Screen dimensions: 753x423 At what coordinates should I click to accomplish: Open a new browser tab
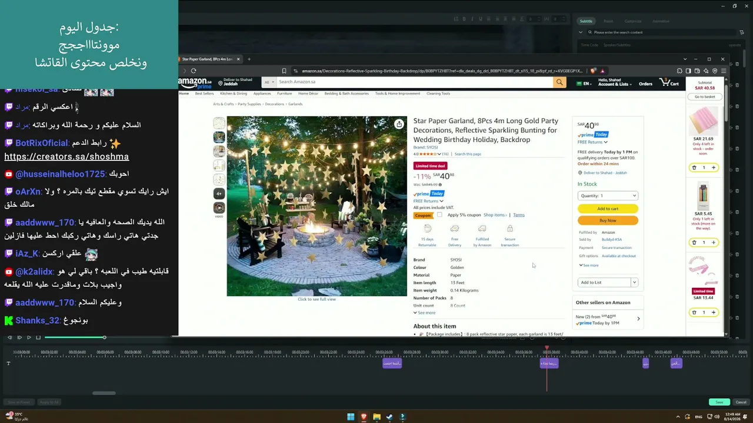click(x=249, y=59)
